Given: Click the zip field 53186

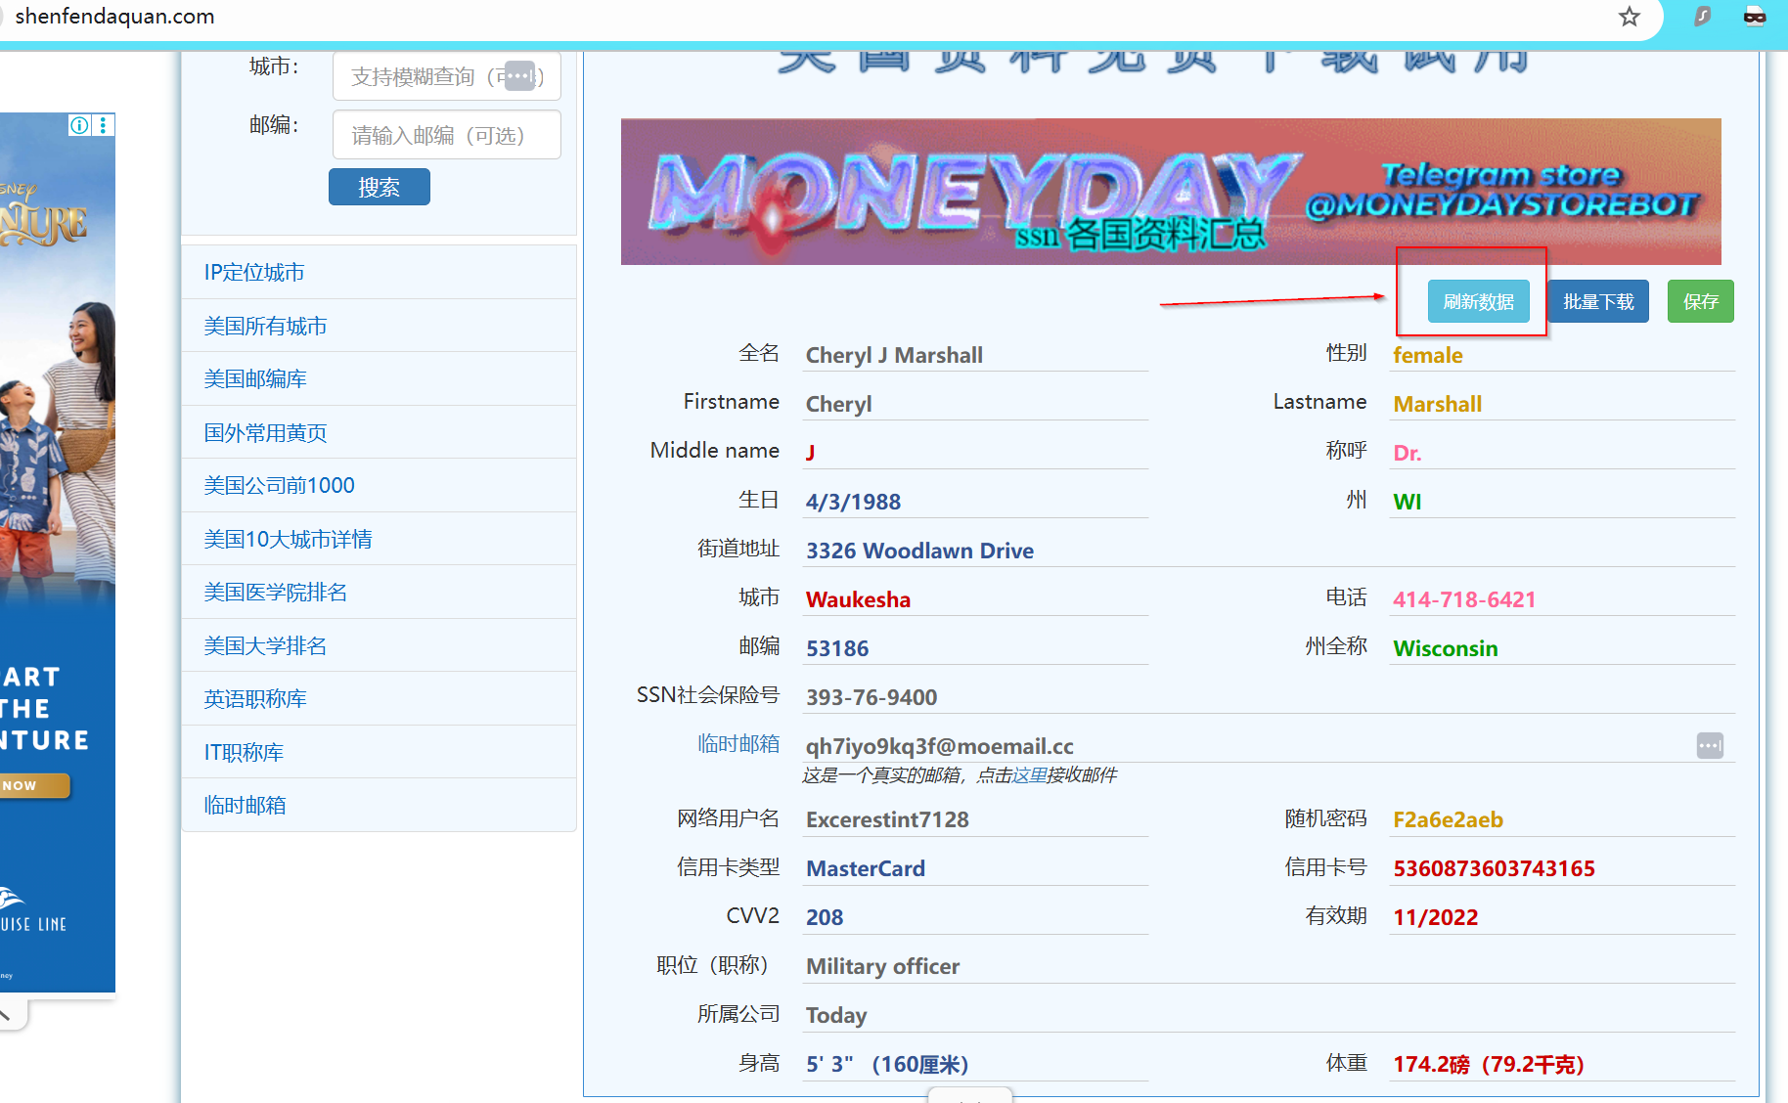Looking at the screenshot, I should (975, 648).
